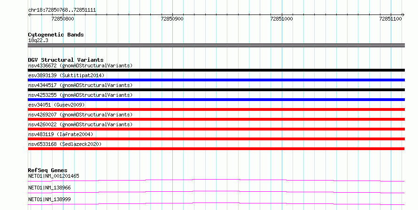Click the NETO1|NM_138999 transcript label
418x210 pixels.
click(50, 199)
